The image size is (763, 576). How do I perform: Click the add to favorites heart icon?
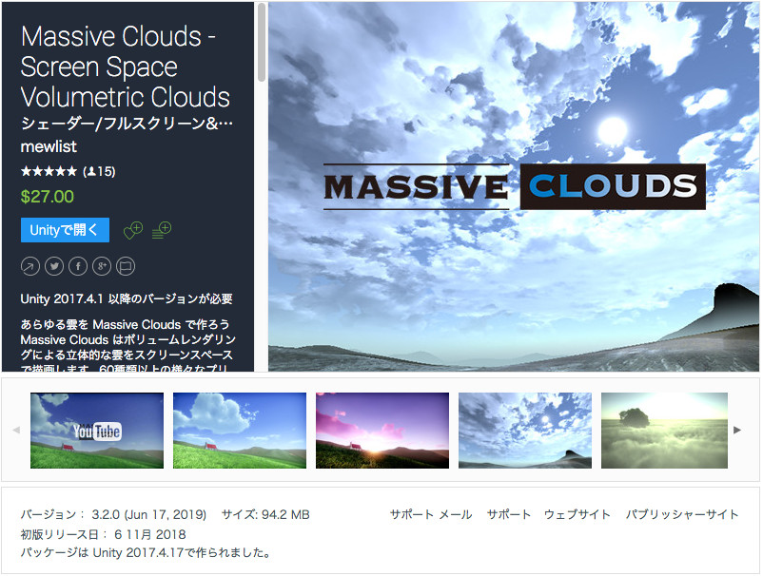133,230
